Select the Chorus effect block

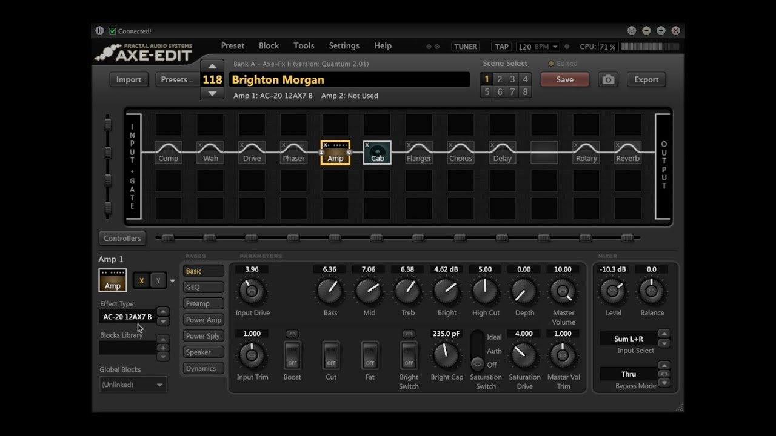(461, 153)
